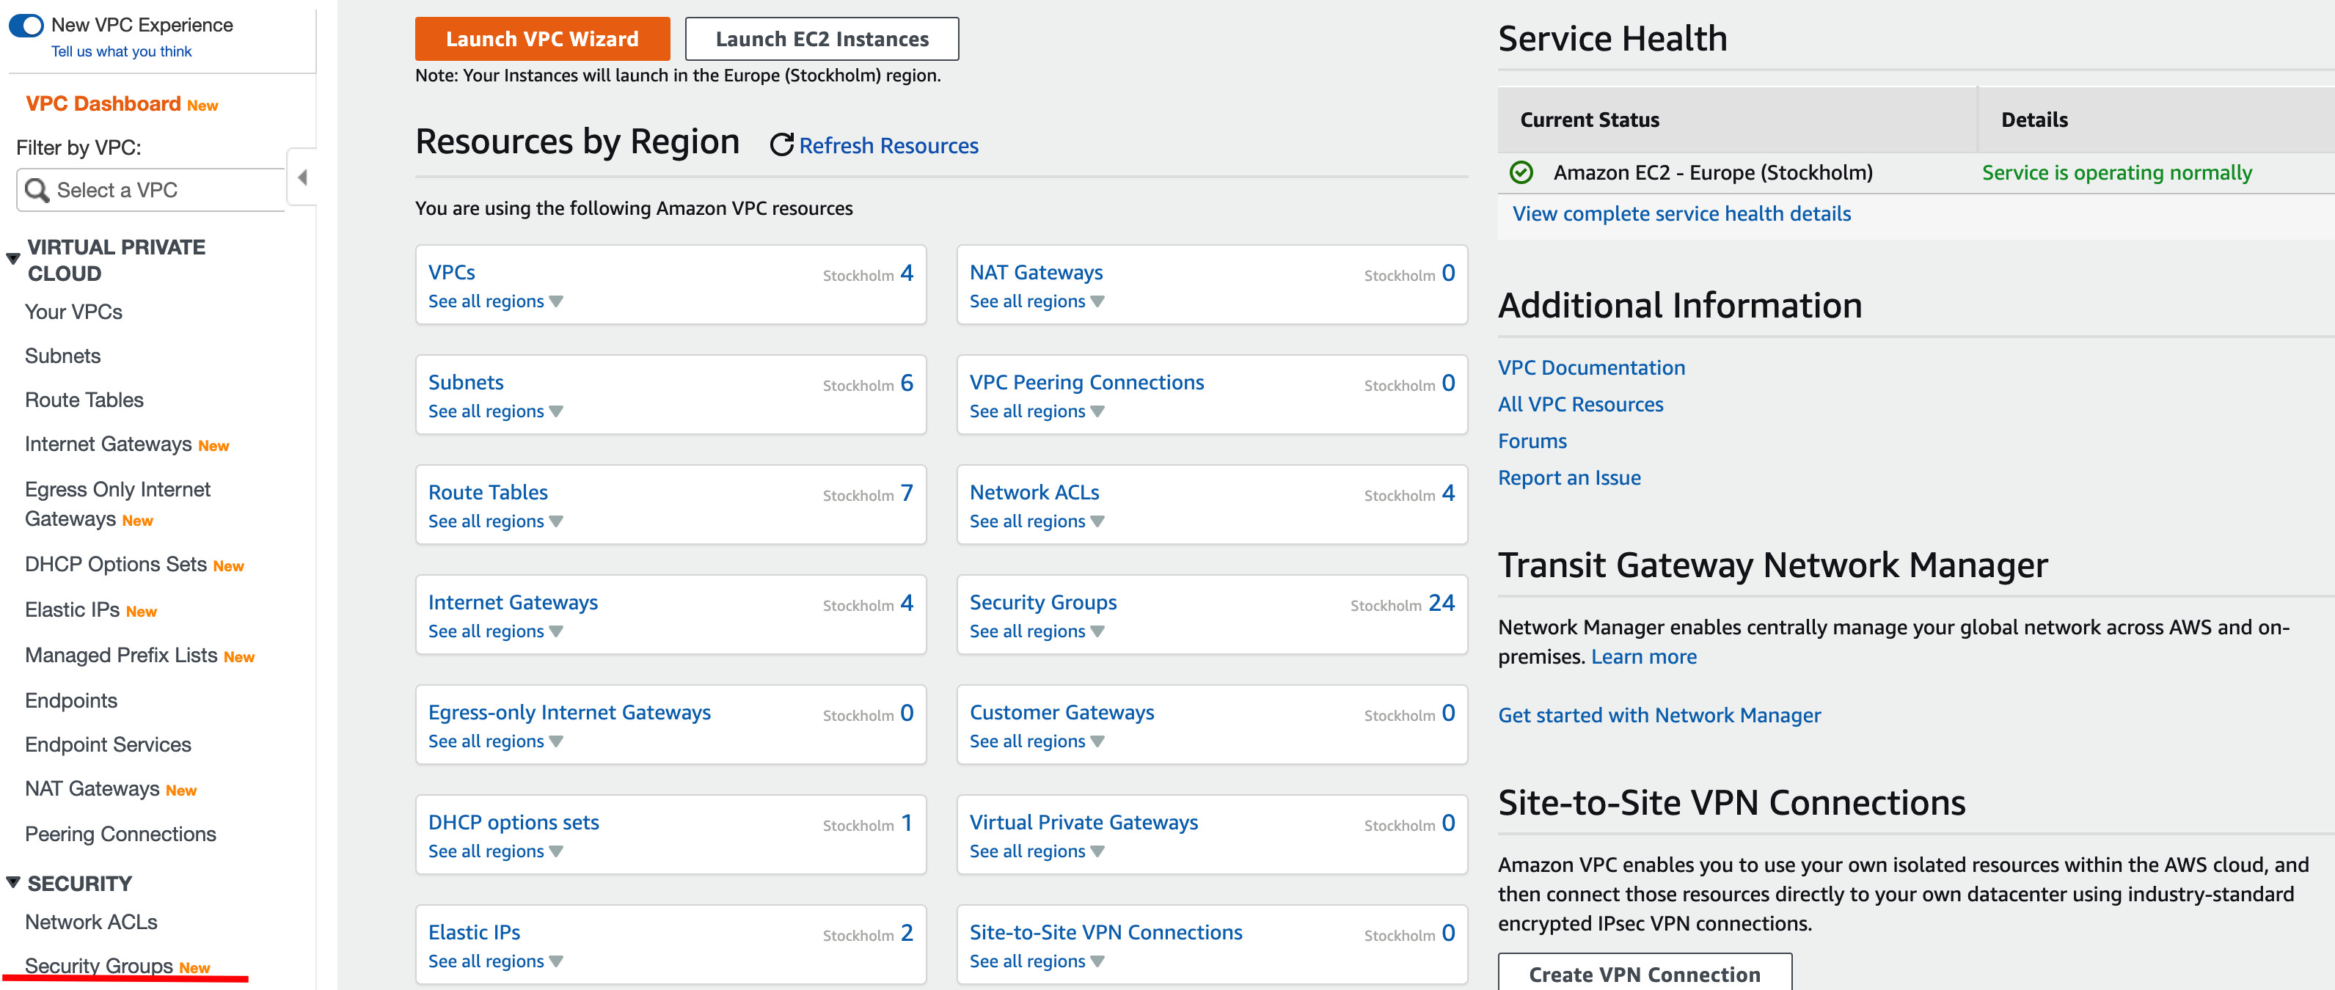Expand See all regions under Site-to-Site VPN Connections
2335x990 pixels.
click(x=1037, y=961)
